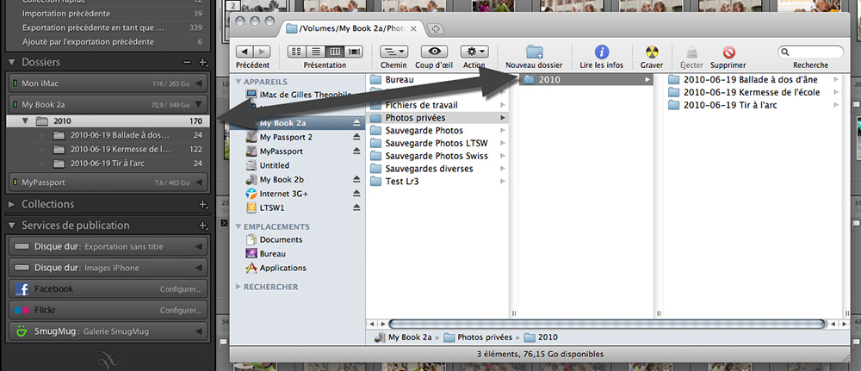This screenshot has width=861, height=371.
Task: Open the Chemin path menu
Action: coord(393,52)
